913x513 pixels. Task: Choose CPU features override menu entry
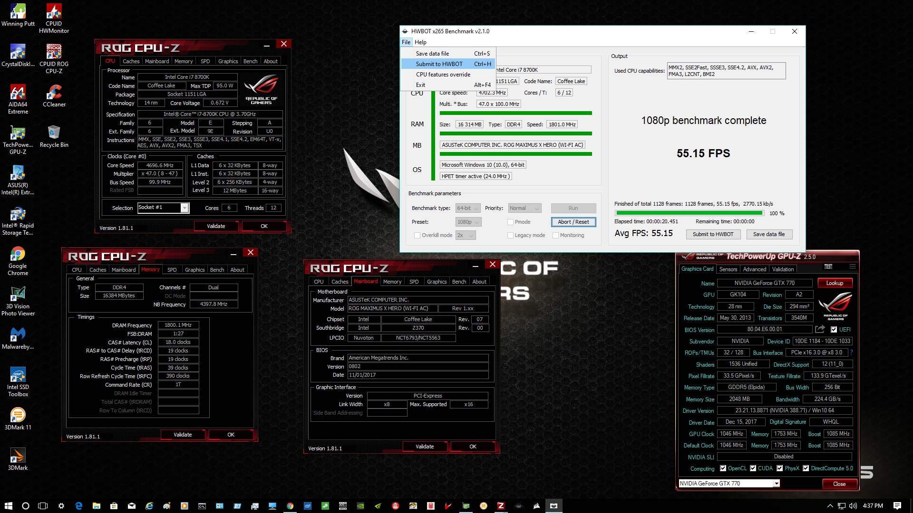(448, 75)
